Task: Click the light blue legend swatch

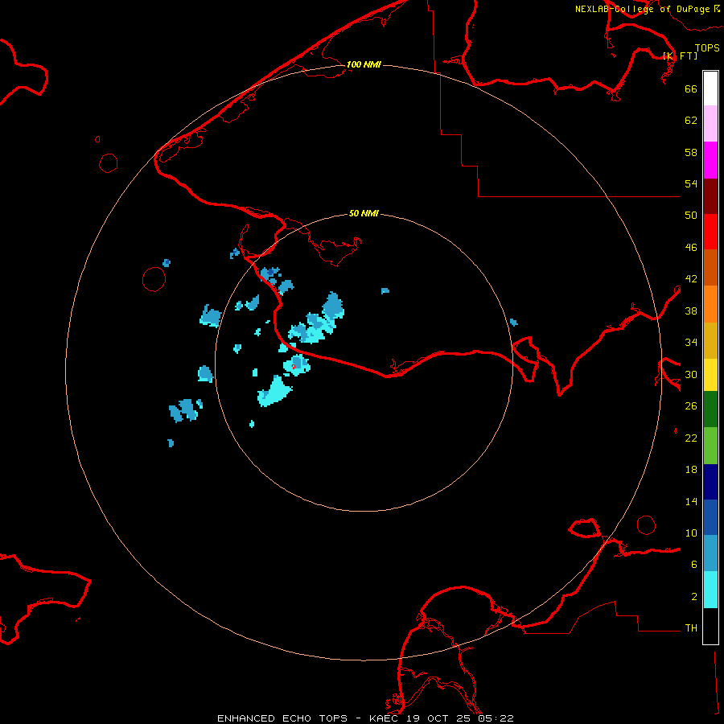Action: (710, 553)
